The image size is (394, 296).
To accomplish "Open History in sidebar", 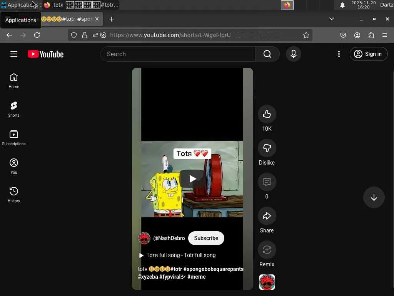I will (x=14, y=195).
